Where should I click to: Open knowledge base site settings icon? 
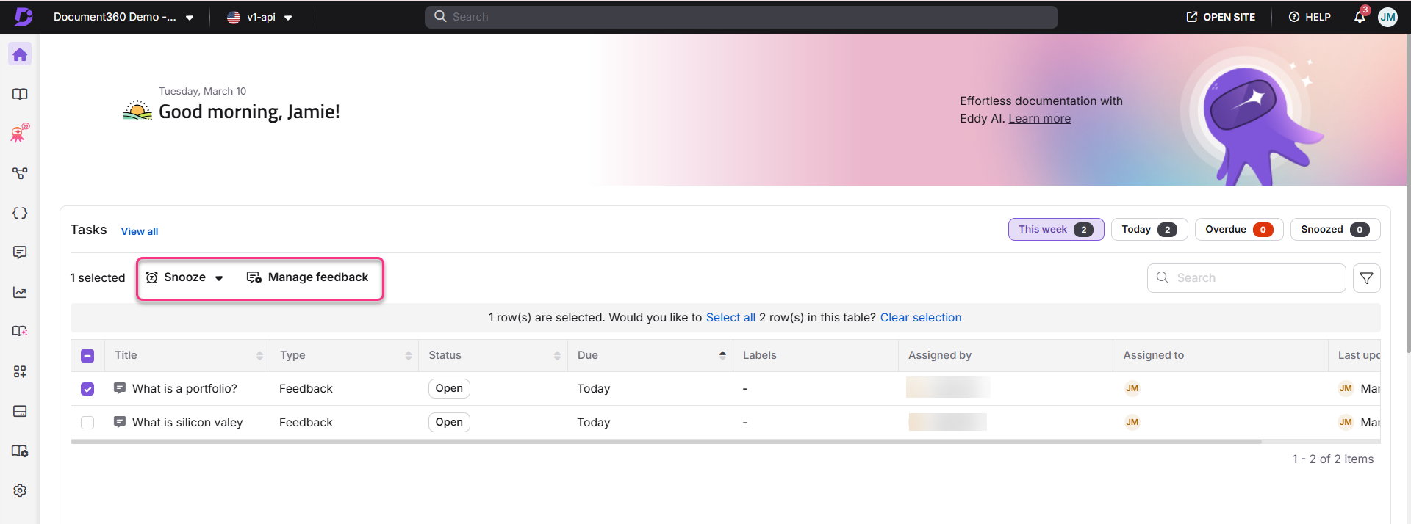[20, 451]
